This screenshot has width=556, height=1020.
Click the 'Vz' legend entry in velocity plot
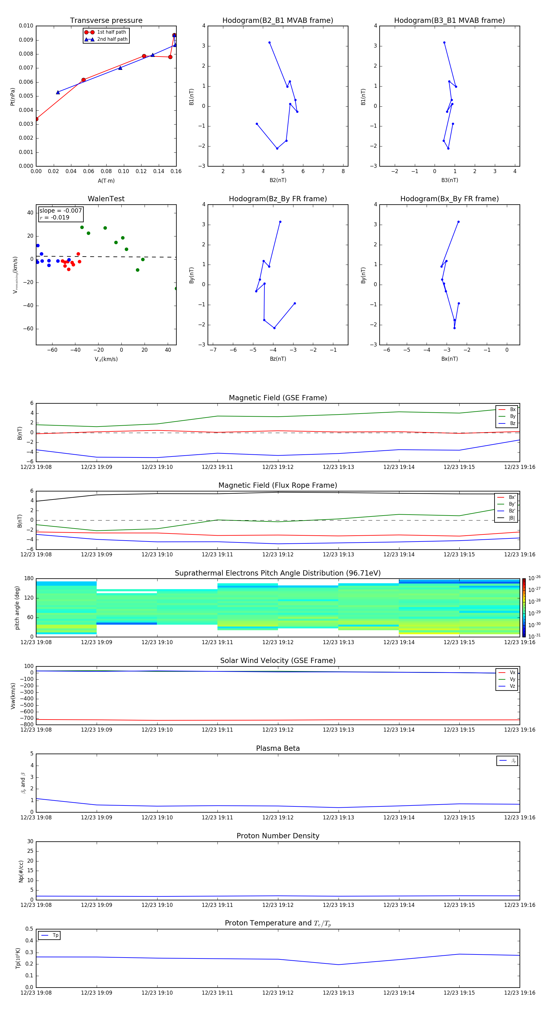[x=507, y=686]
